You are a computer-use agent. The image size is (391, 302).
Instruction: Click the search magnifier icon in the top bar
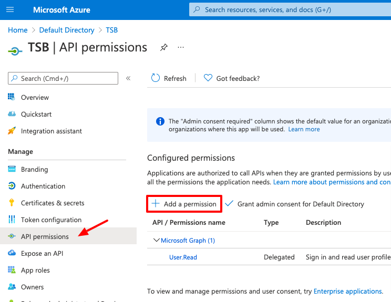pyautogui.click(x=197, y=9)
